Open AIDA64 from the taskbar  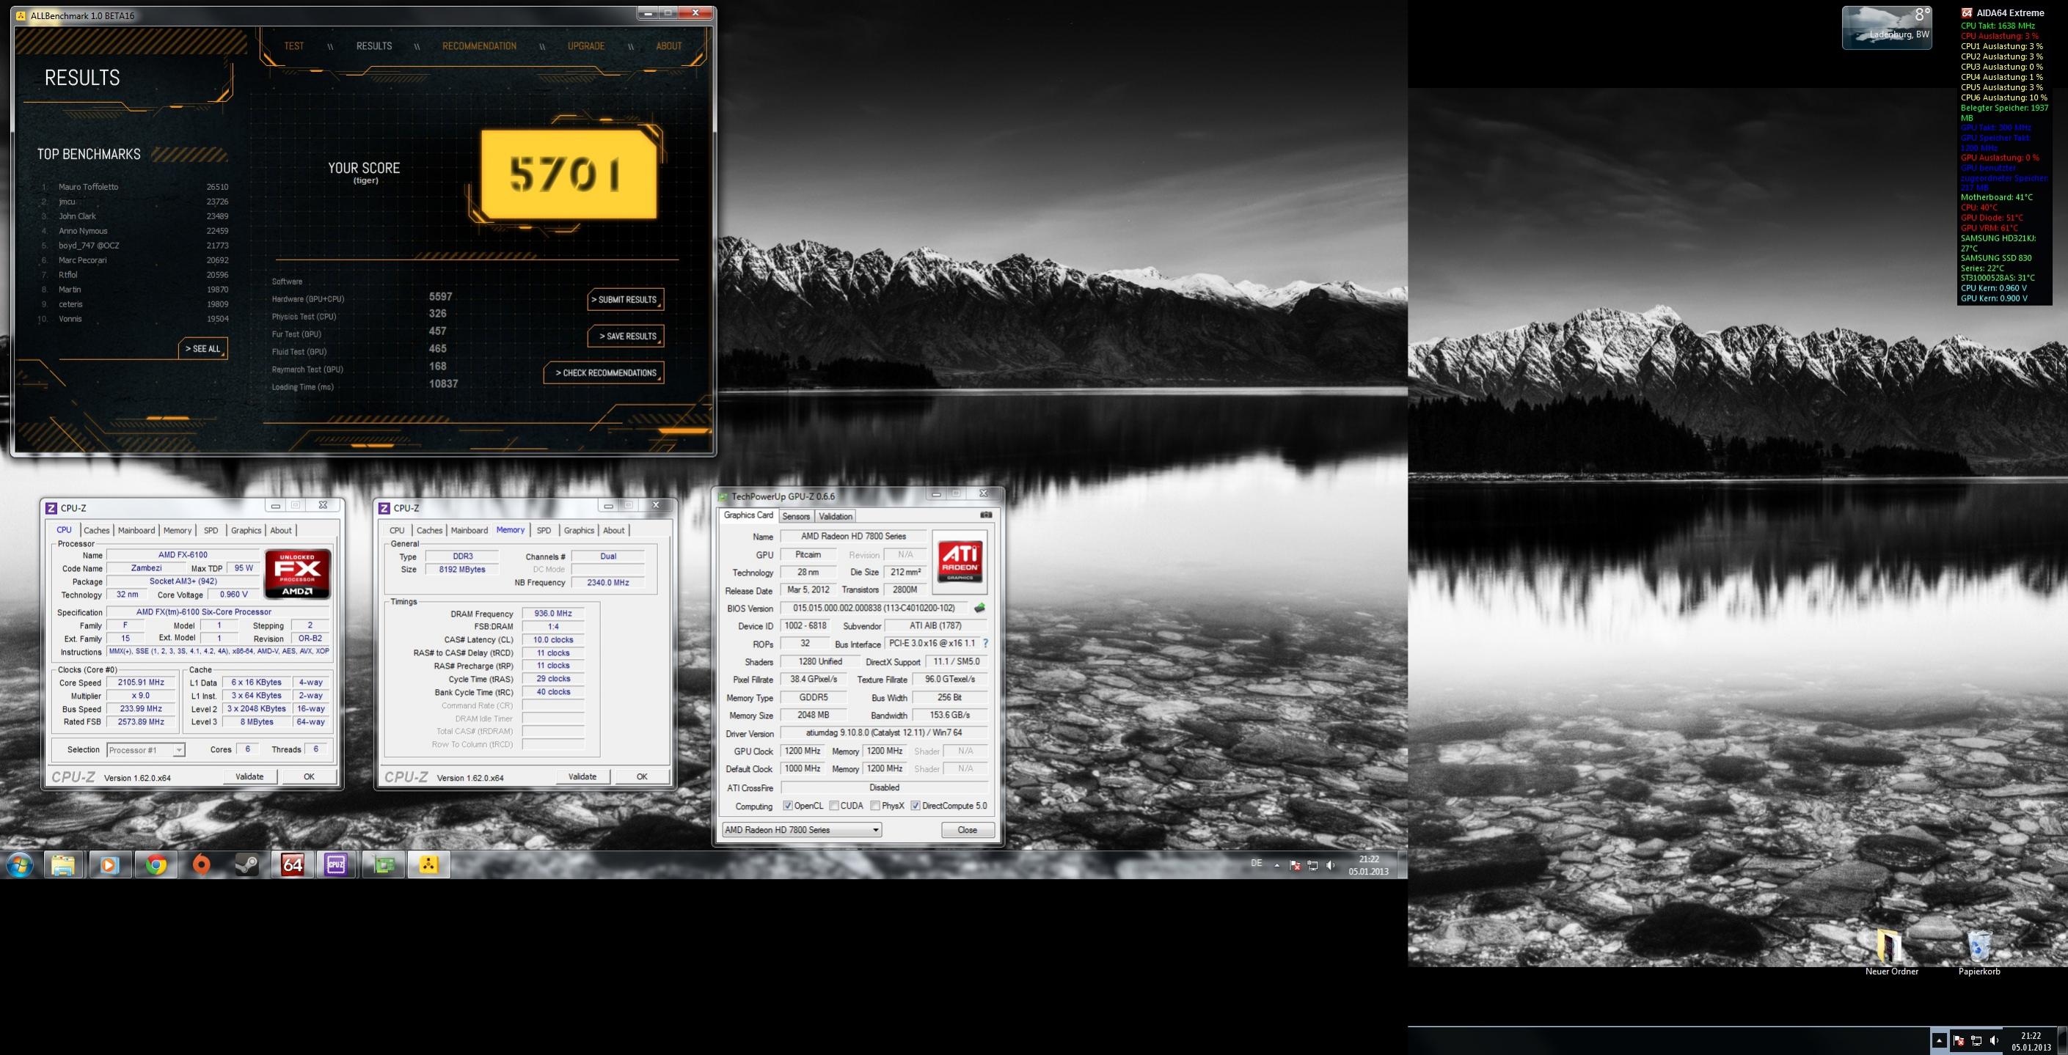(292, 864)
